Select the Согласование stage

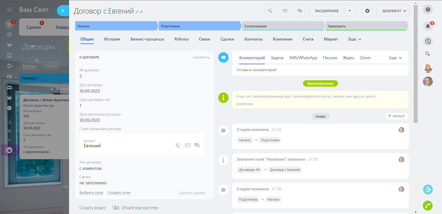click(x=283, y=26)
